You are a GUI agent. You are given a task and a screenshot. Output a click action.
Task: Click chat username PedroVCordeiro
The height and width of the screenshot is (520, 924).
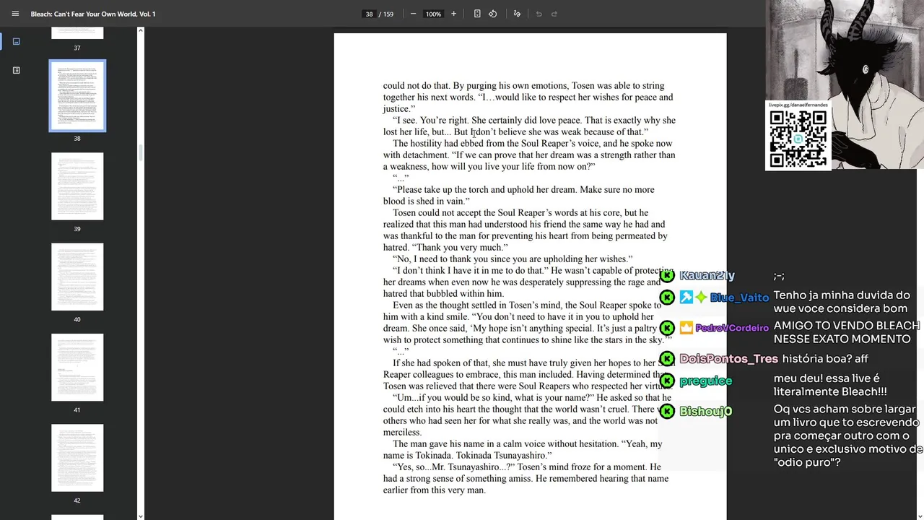732,328
